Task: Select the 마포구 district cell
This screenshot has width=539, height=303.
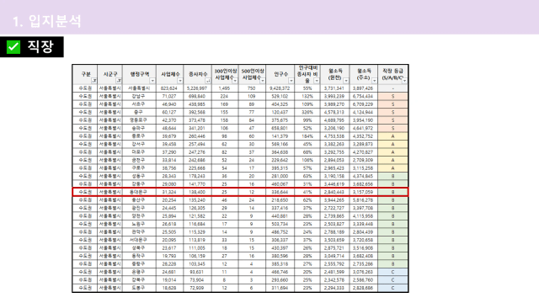Action: 139,152
